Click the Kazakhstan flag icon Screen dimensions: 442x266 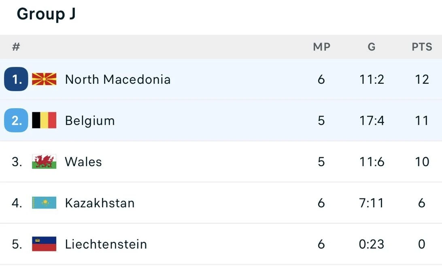(x=44, y=203)
